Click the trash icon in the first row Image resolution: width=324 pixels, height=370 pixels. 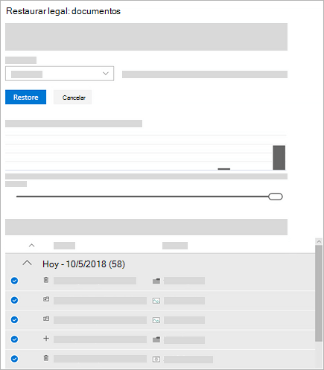[46, 280]
